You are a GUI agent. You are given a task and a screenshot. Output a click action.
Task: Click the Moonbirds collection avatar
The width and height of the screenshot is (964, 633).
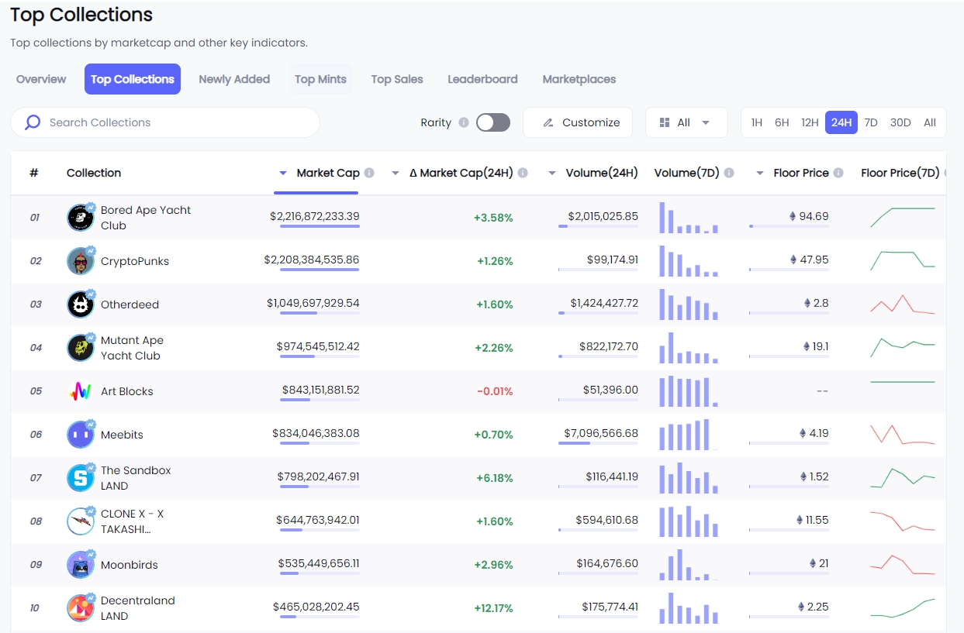(x=81, y=565)
